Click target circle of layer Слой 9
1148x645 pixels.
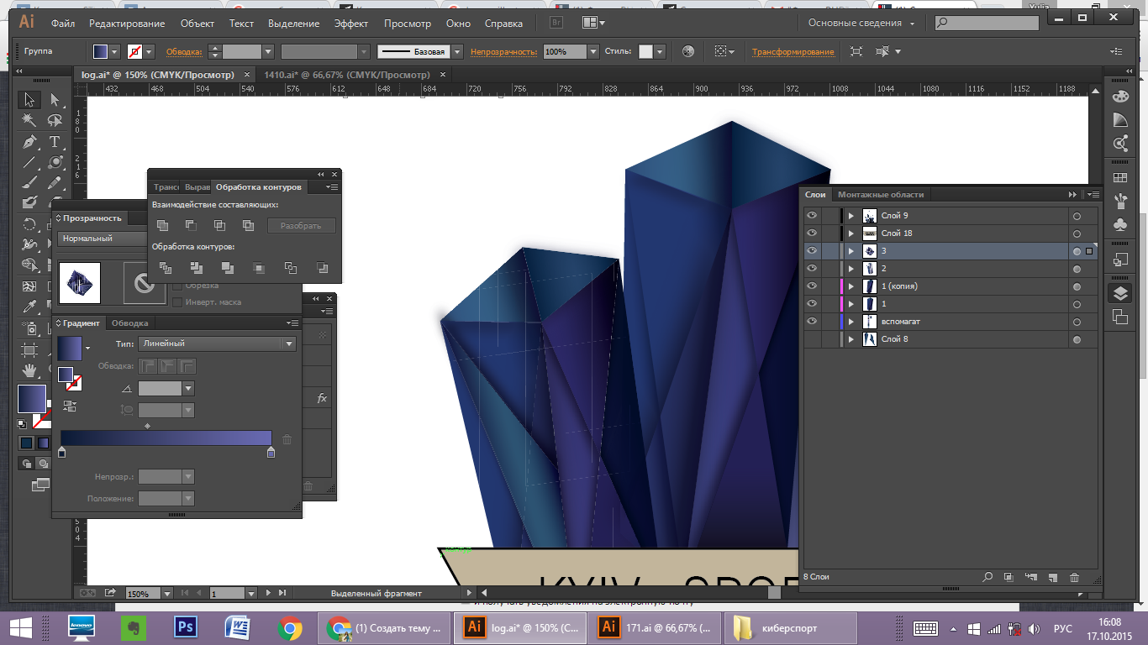[1077, 216]
